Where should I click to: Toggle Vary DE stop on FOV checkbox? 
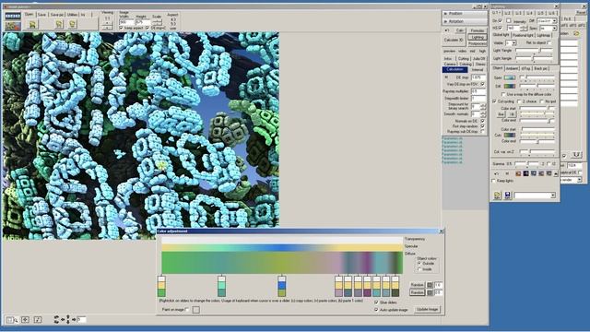point(483,84)
